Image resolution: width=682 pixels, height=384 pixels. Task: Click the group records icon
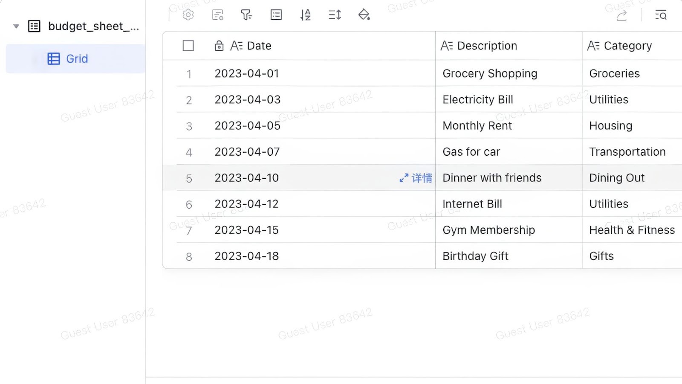(276, 15)
